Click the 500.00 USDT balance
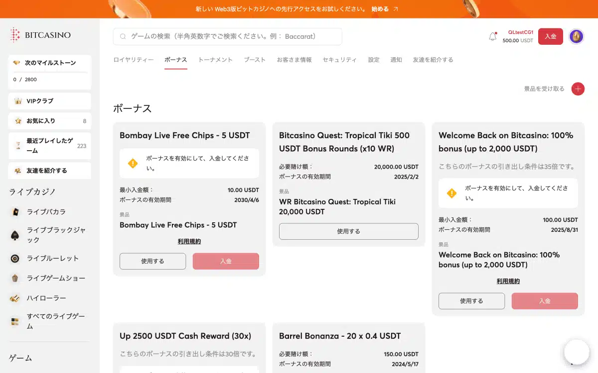 click(518, 41)
